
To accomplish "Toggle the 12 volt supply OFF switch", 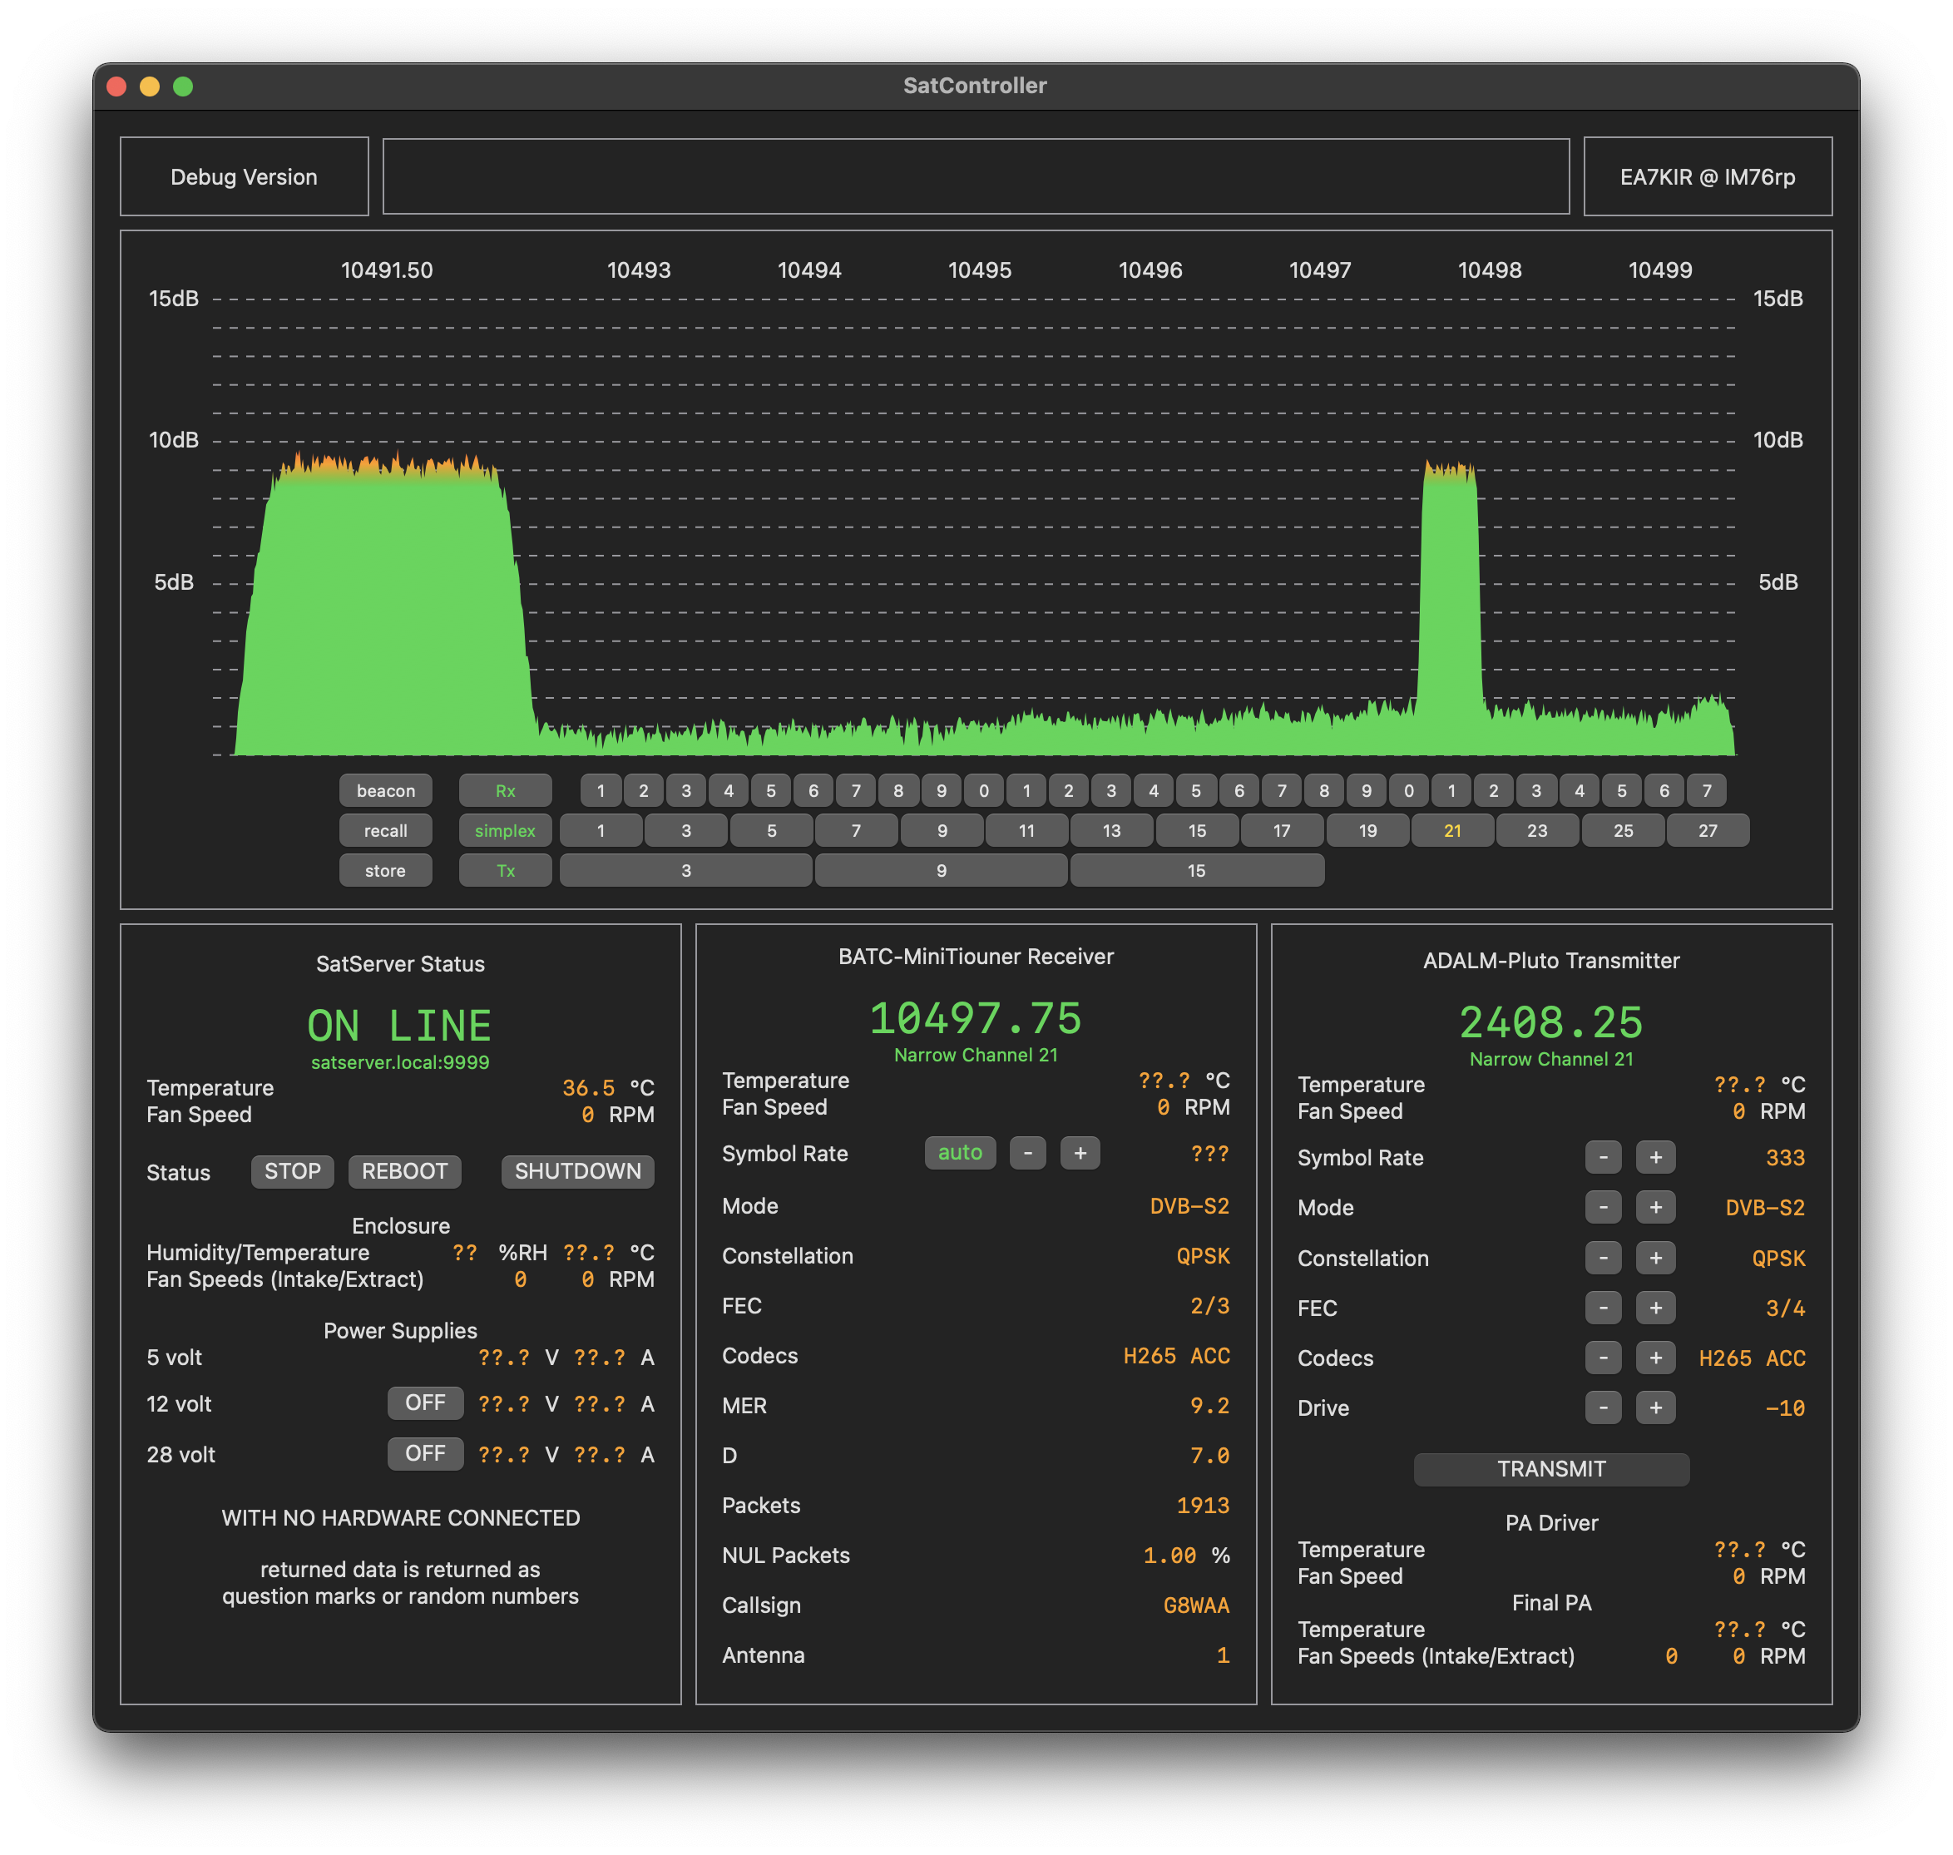I will 425,1402.
